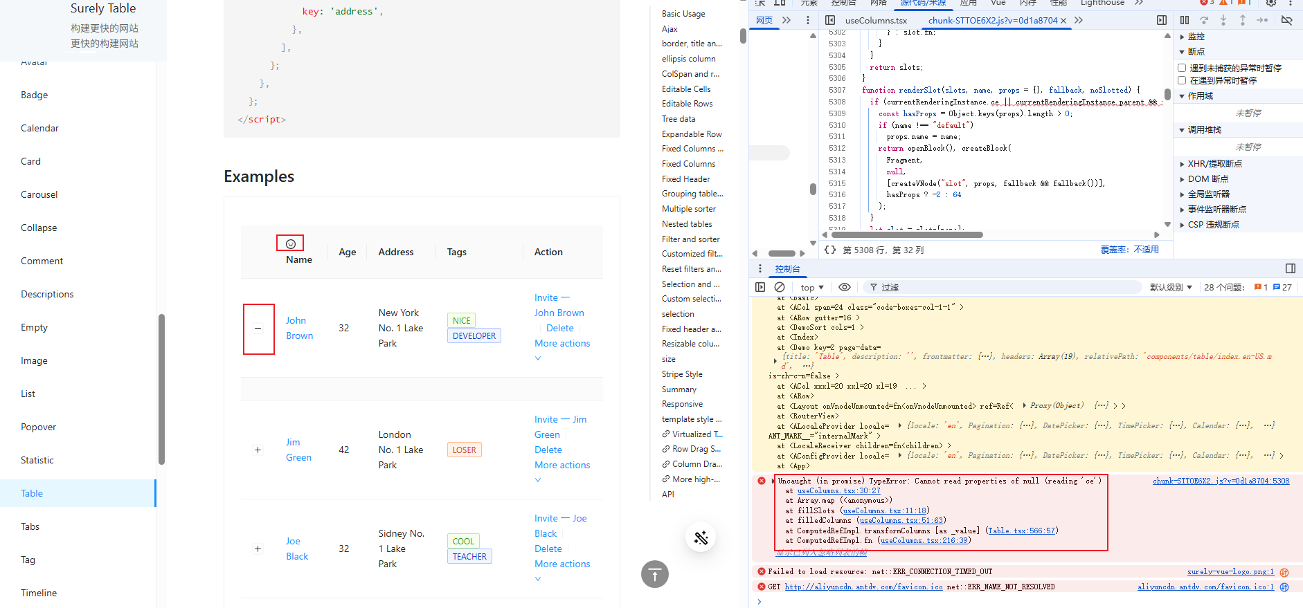Image resolution: width=1303 pixels, height=608 pixels.
Task: Toggle the file navigator sidebar in Sources
Action: 830,21
